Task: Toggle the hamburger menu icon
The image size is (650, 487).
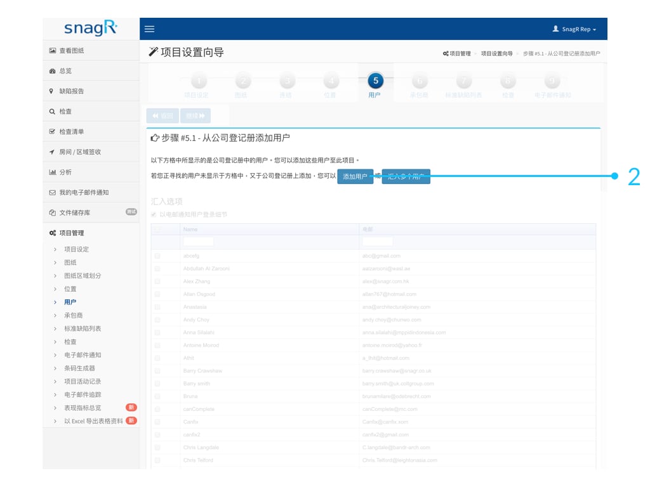Action: coord(149,29)
